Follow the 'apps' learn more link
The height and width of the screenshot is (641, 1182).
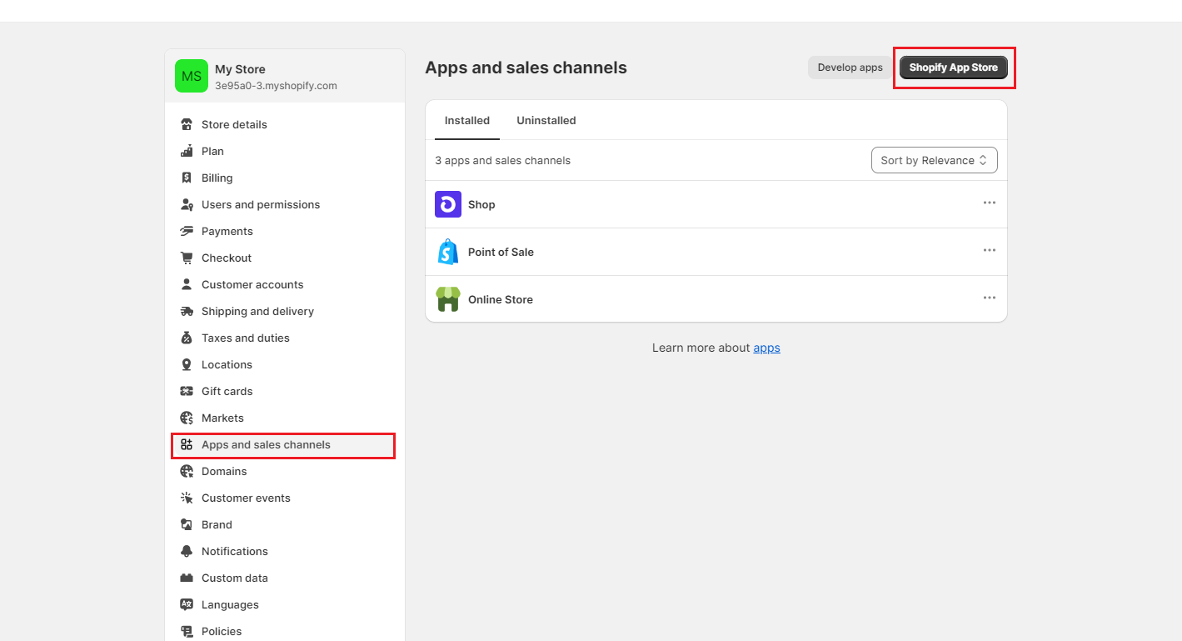tap(766, 348)
